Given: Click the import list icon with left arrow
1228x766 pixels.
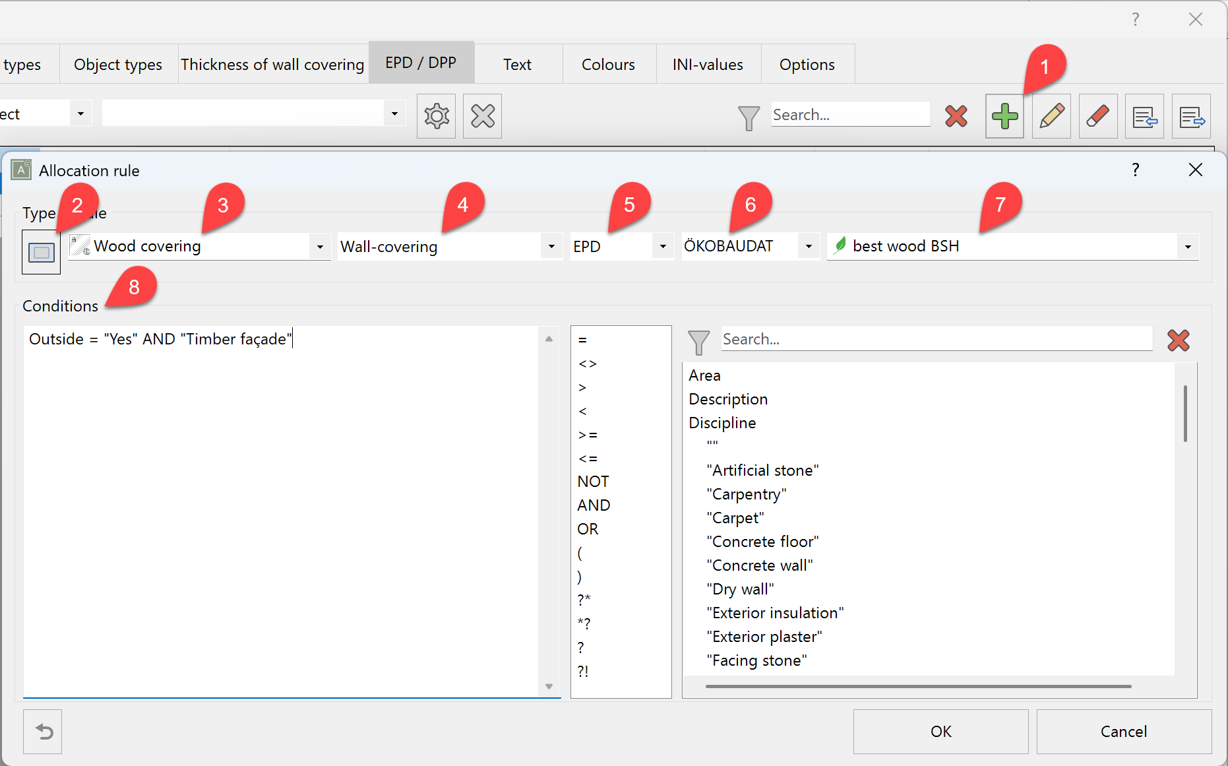Looking at the screenshot, I should pyautogui.click(x=1144, y=116).
